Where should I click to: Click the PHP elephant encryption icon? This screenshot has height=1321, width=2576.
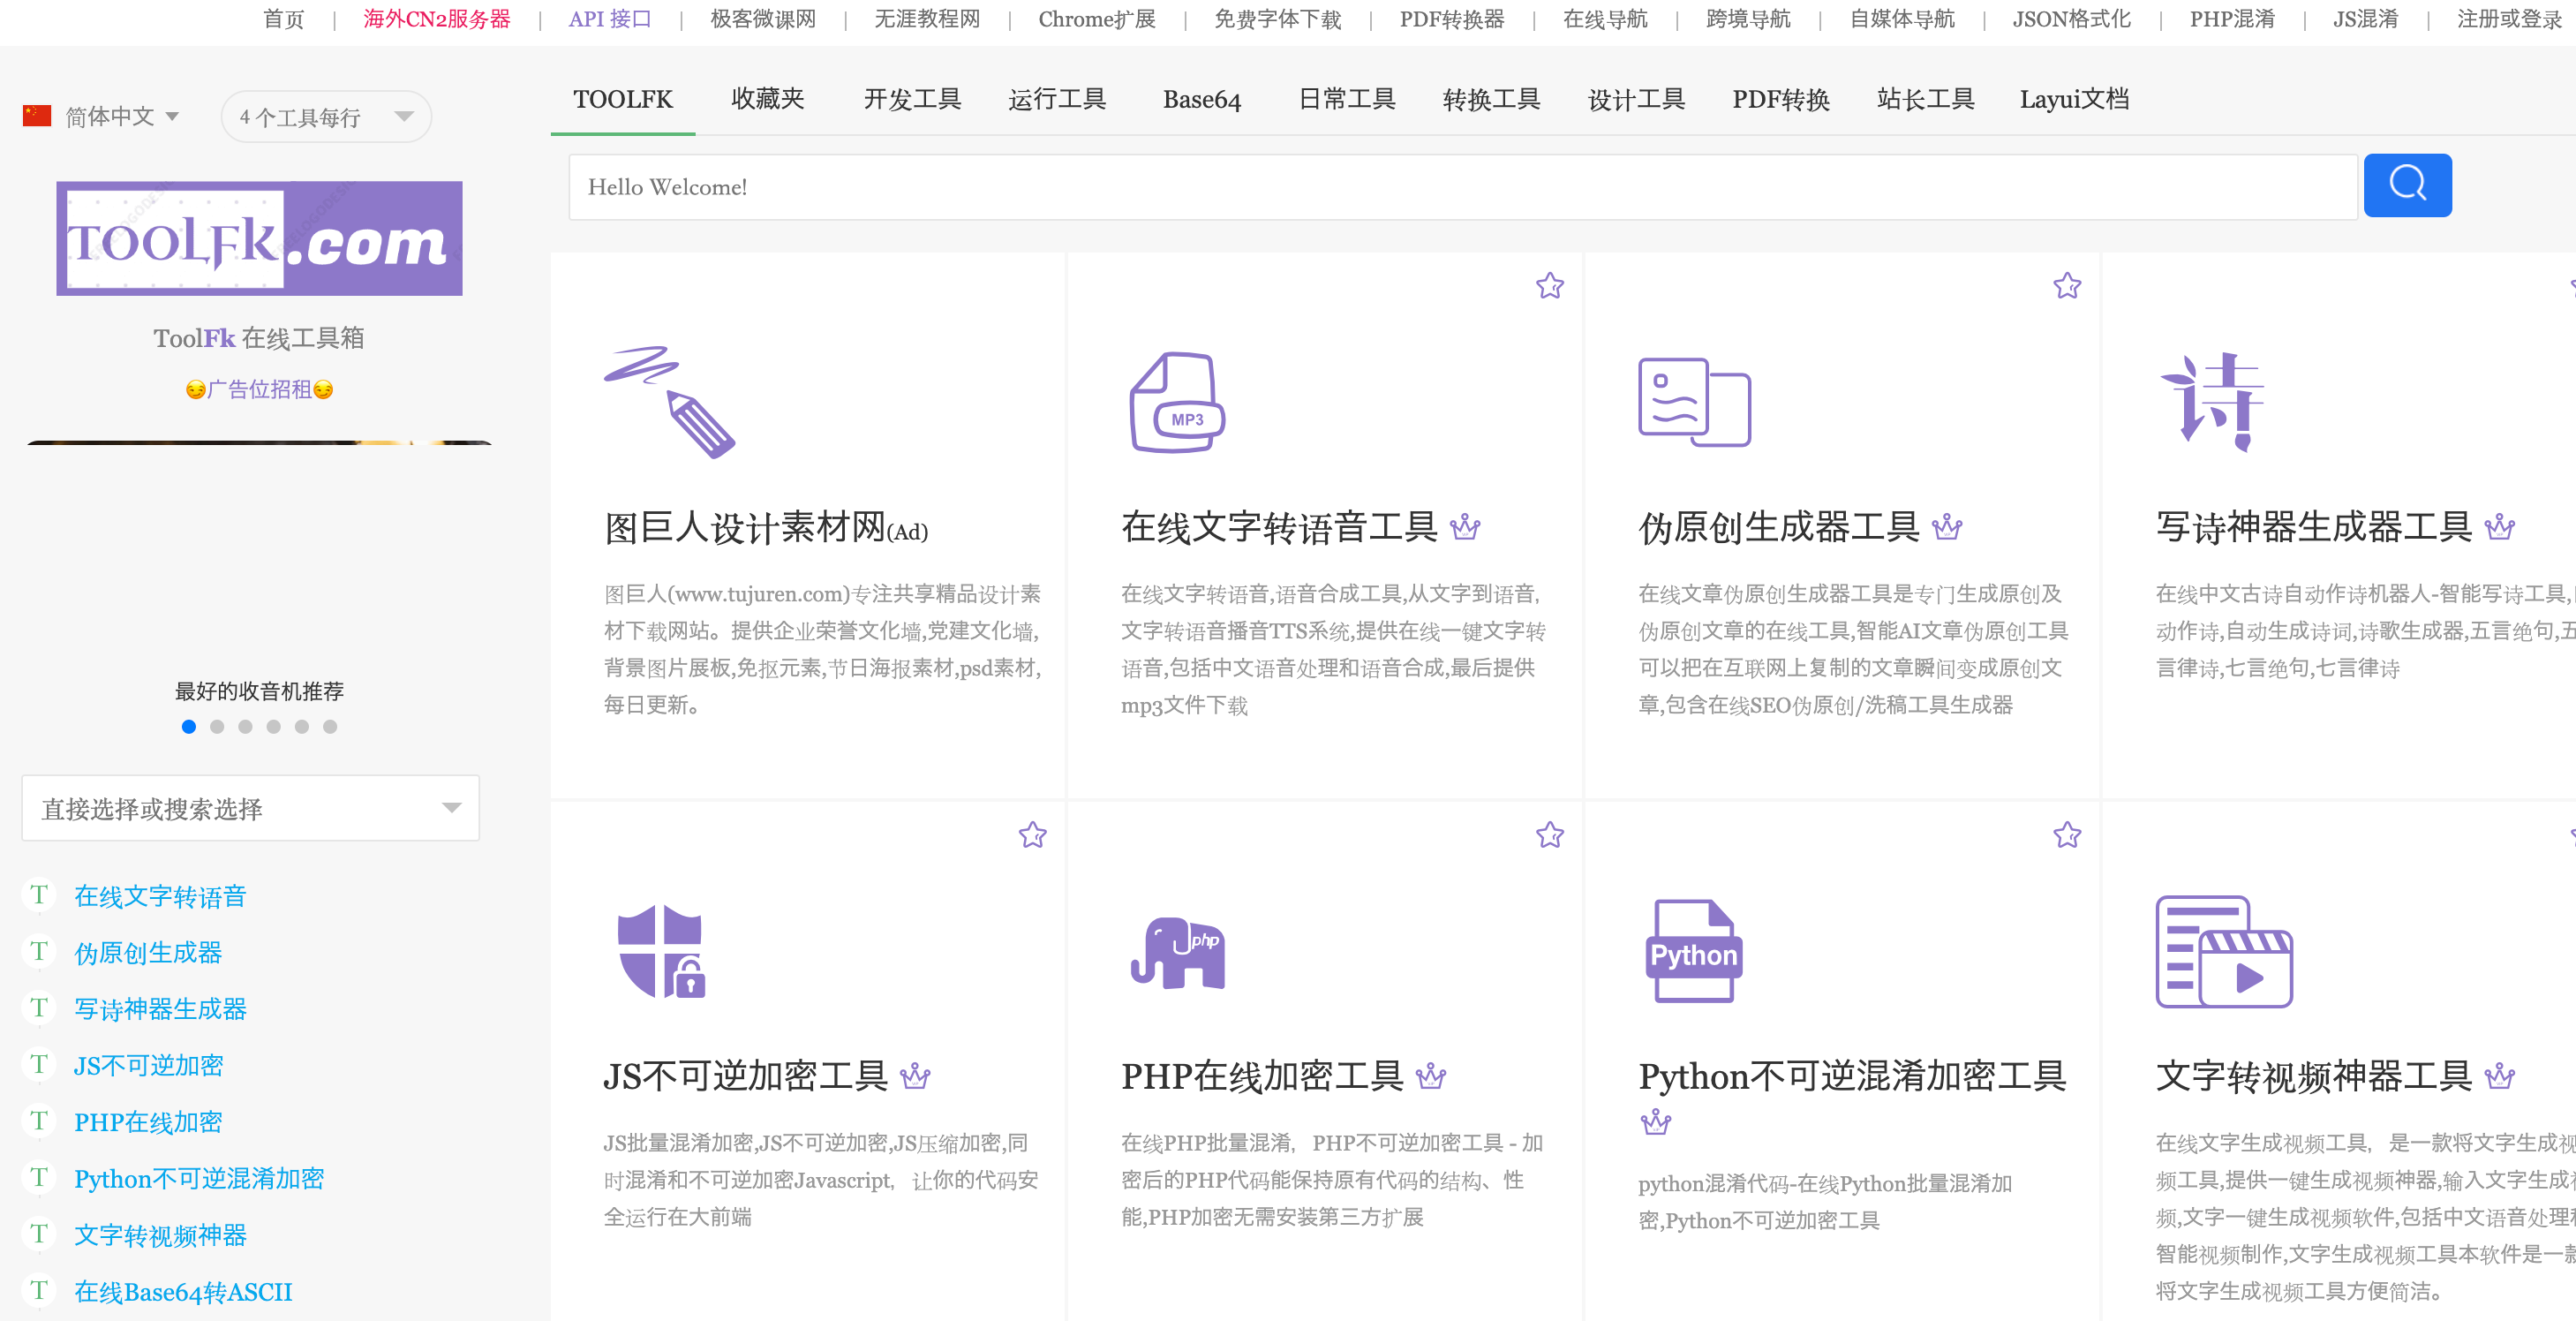point(1177,952)
